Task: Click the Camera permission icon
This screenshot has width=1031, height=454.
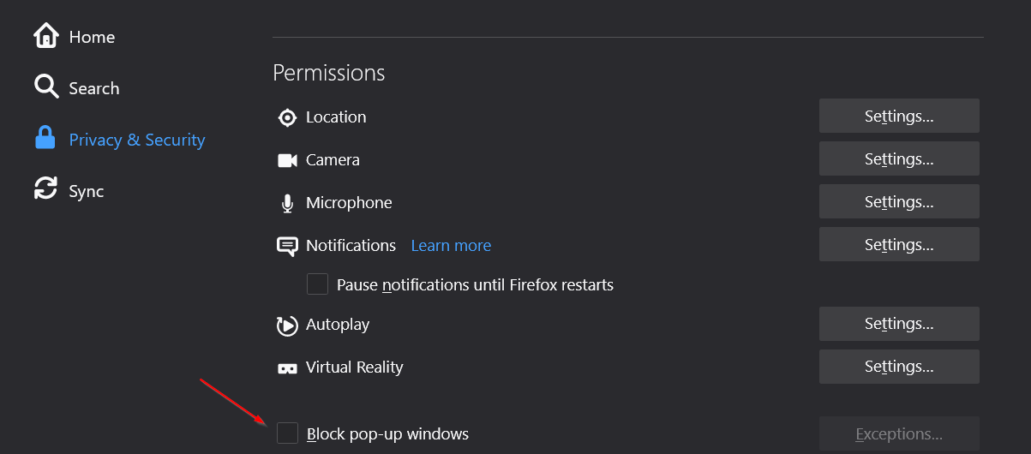Action: pos(287,160)
